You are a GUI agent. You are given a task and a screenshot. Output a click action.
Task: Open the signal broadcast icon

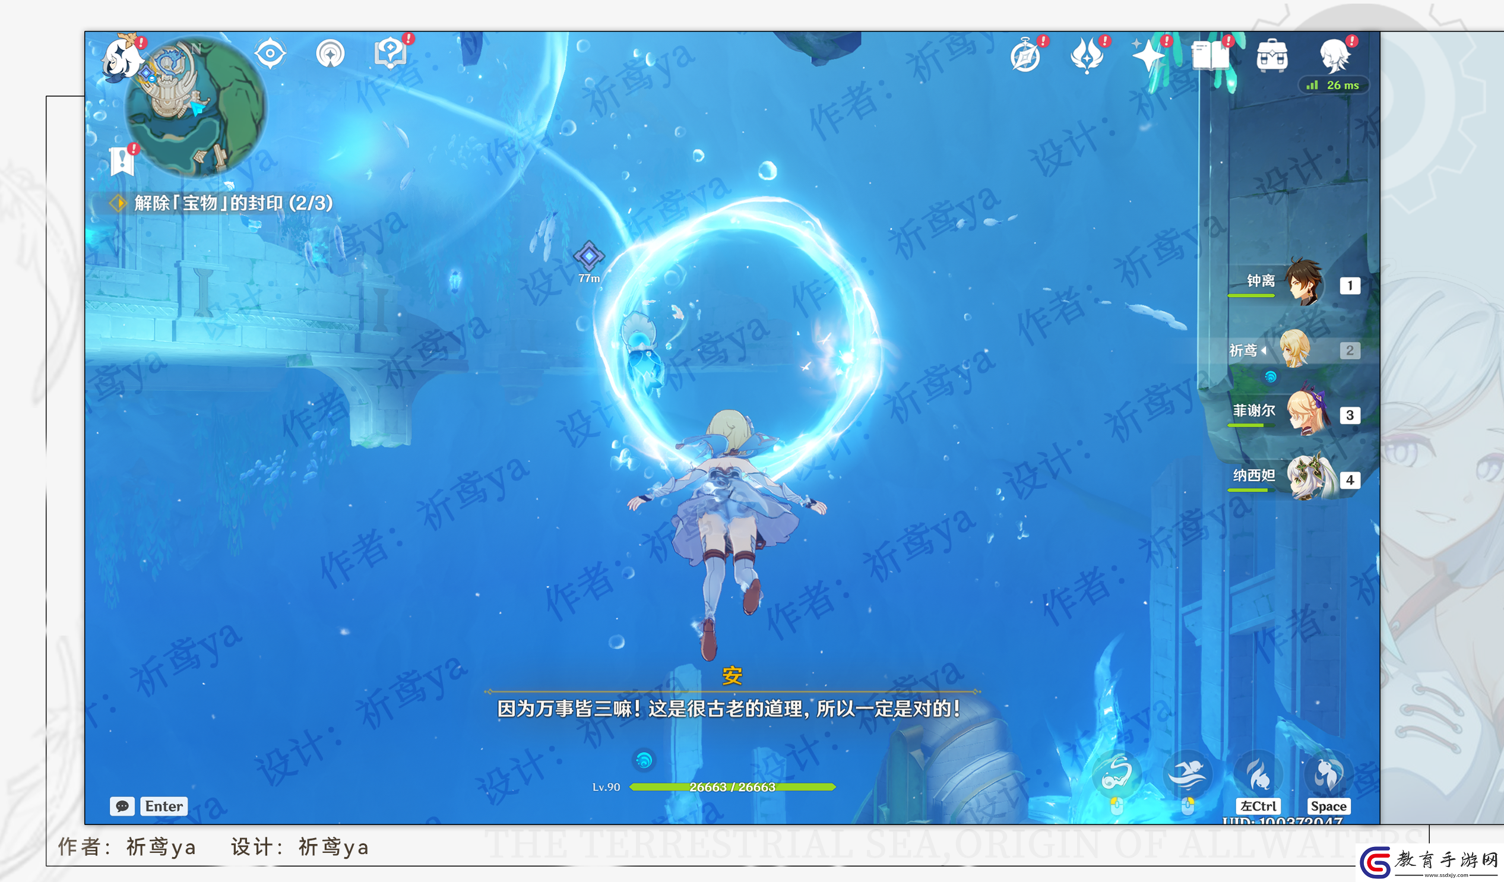(x=331, y=53)
